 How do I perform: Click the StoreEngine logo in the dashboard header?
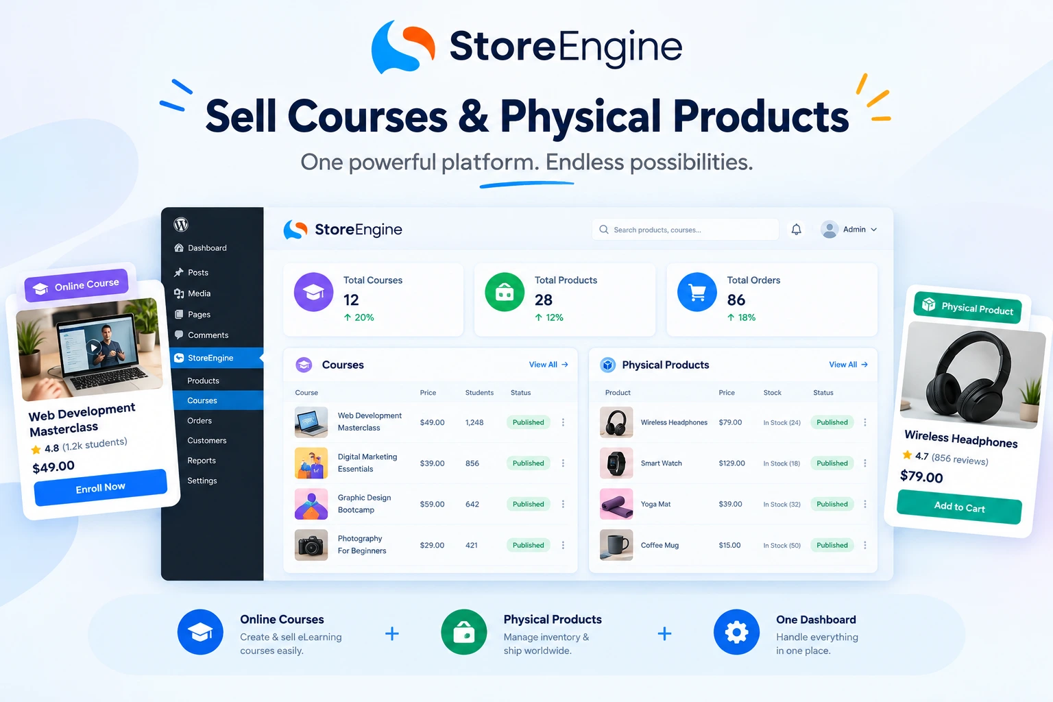pos(343,230)
